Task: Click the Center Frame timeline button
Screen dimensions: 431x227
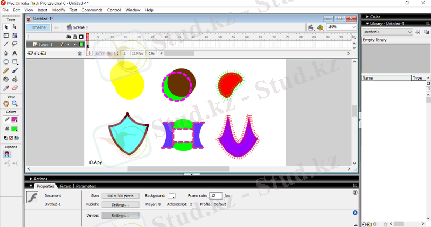Action: pyautogui.click(x=89, y=53)
